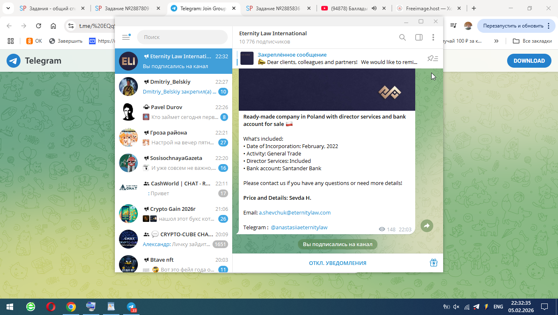Image resolution: width=558 pixels, height=315 pixels.
Task: Open the OK bookmark
Action: 34,41
